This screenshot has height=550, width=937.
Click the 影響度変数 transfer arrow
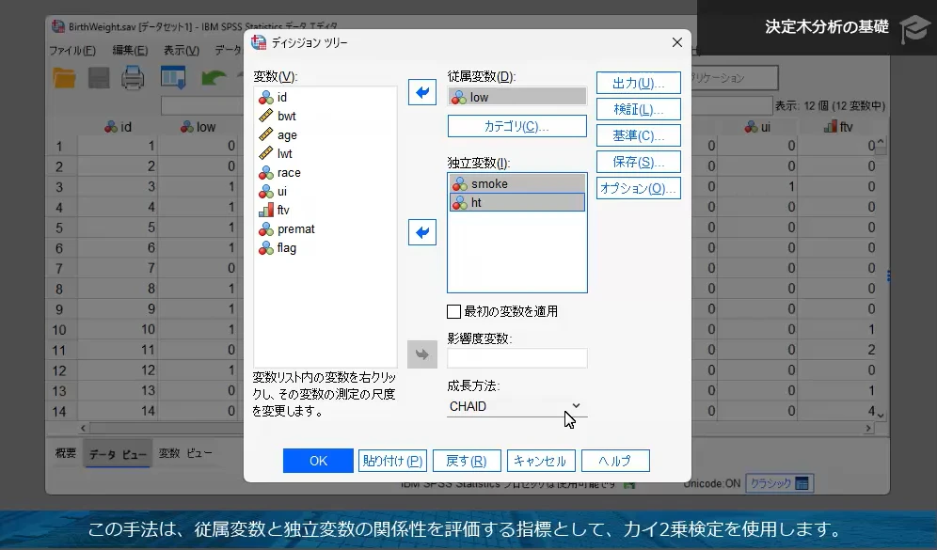[x=421, y=354]
